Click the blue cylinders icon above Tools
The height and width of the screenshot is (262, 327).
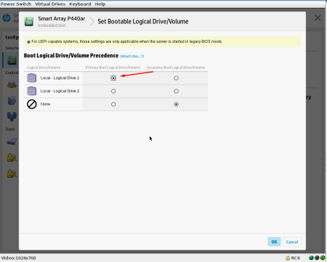[x=12, y=116]
